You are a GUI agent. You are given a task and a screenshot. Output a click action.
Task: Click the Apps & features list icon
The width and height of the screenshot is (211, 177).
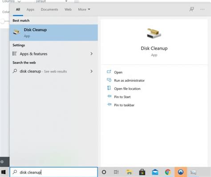[x=15, y=53]
